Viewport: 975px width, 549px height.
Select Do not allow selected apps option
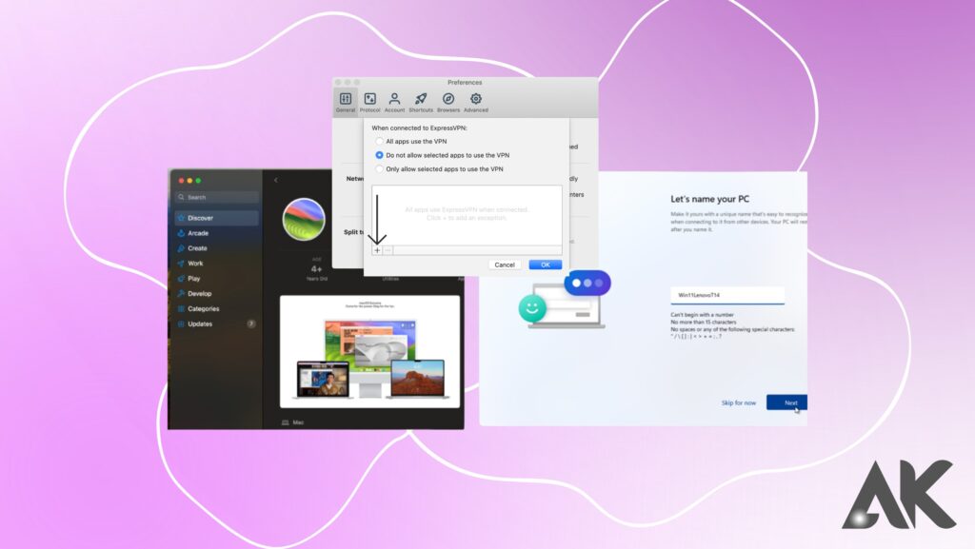pyautogui.click(x=442, y=155)
